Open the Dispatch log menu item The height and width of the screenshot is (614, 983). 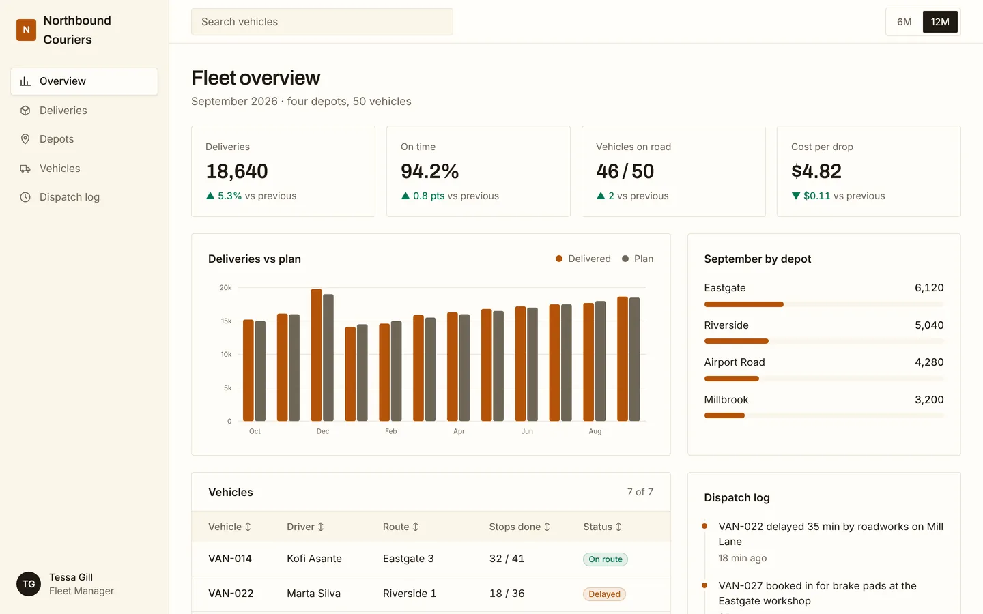(84, 197)
